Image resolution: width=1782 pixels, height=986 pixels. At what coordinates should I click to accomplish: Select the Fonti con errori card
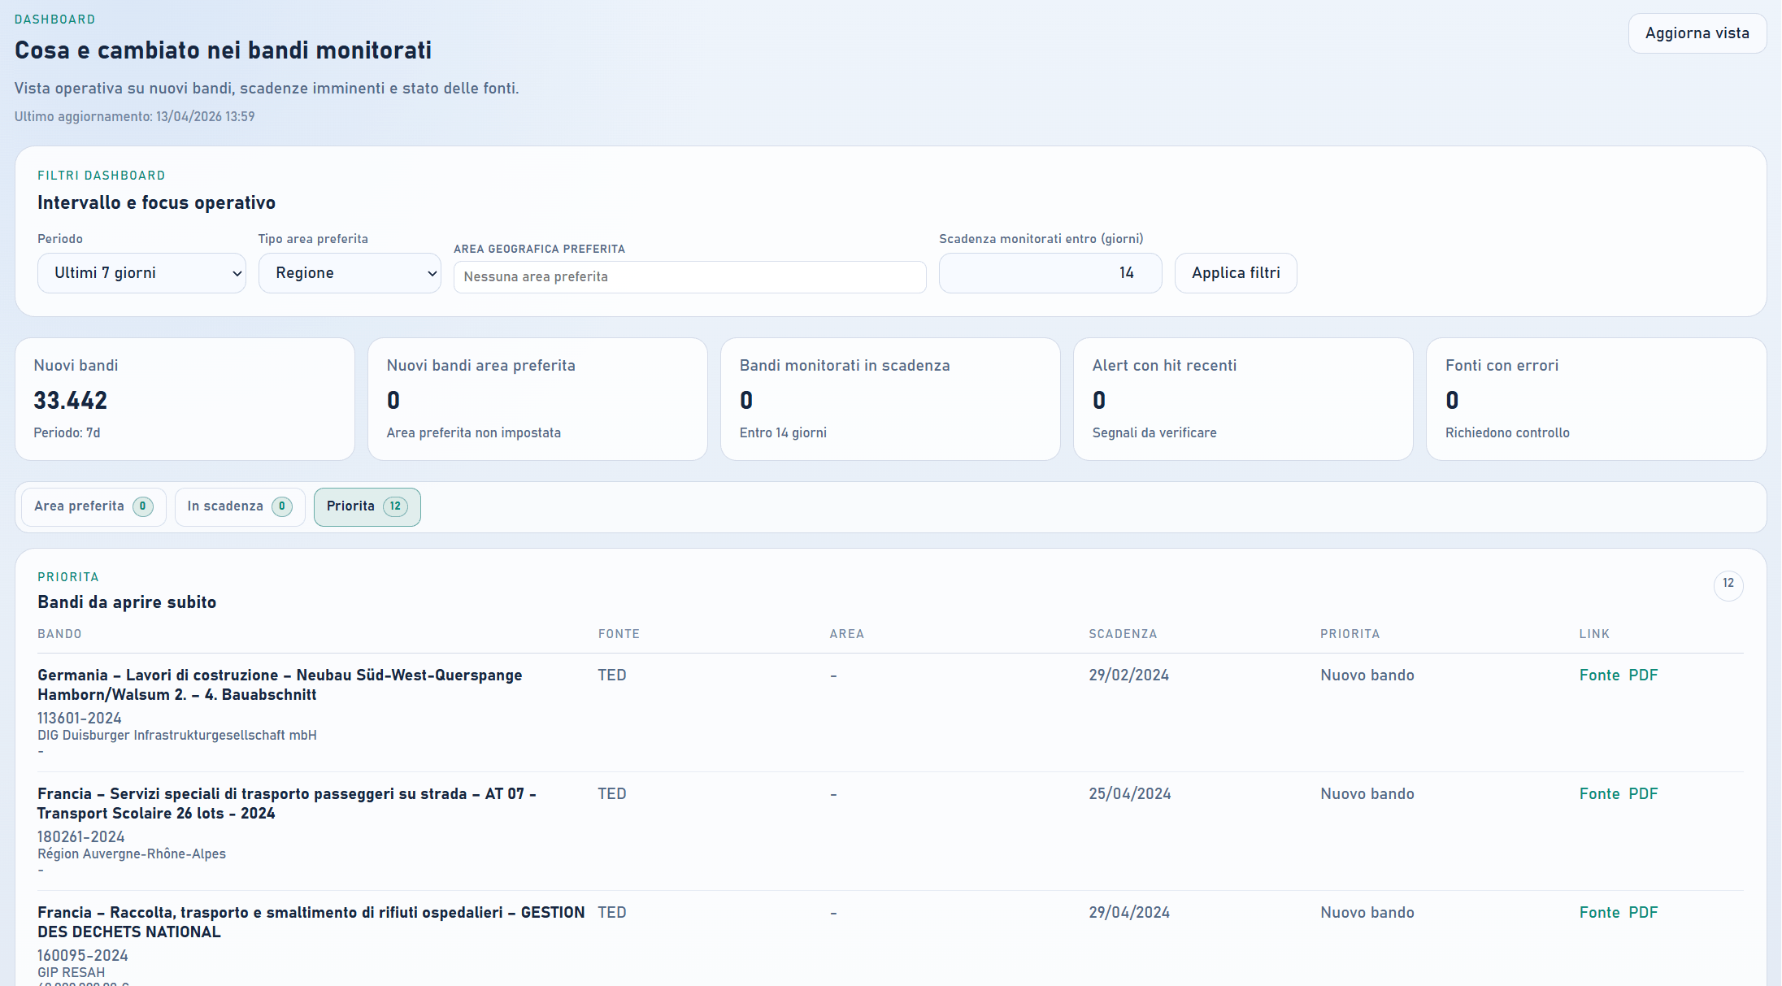click(1596, 399)
